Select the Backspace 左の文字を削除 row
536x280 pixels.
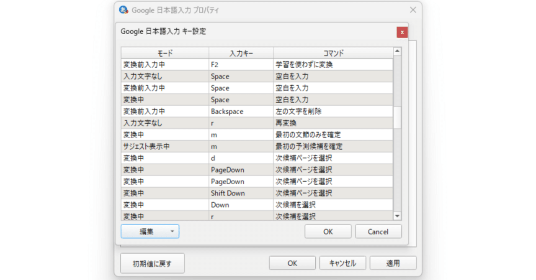[x=209, y=111]
